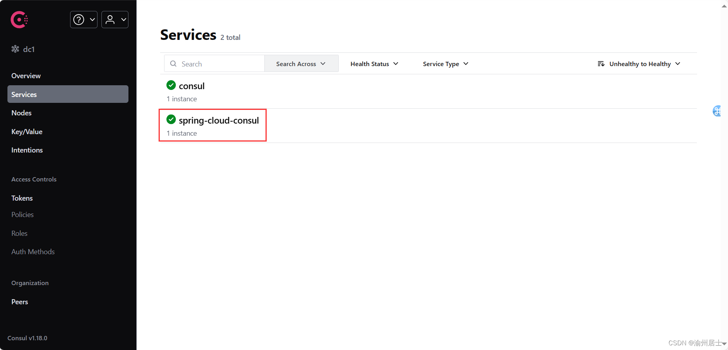Expand the Help chevron
Viewport: 728px width, 350px height.
tap(92, 20)
